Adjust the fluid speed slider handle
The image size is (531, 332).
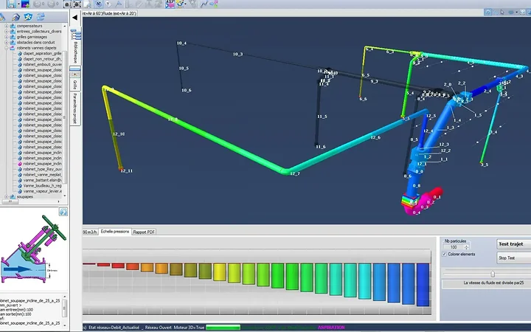tap(493, 274)
